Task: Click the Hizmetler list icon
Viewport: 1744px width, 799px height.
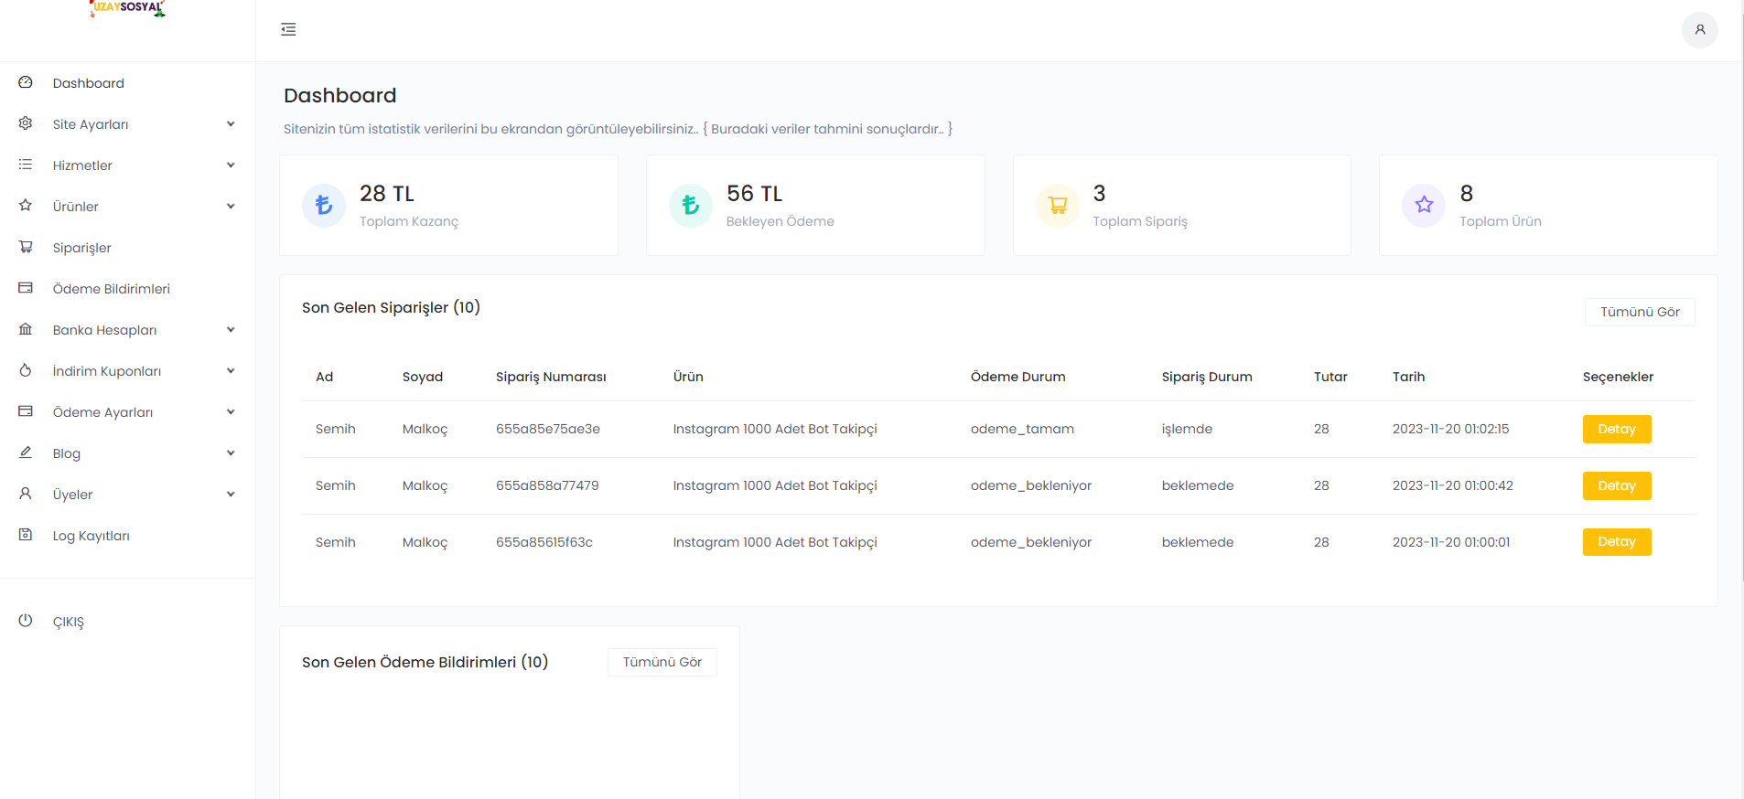Action: (x=26, y=165)
